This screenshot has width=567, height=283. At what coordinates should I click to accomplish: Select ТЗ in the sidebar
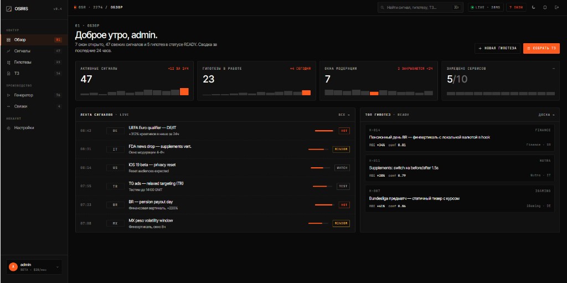(x=34, y=74)
